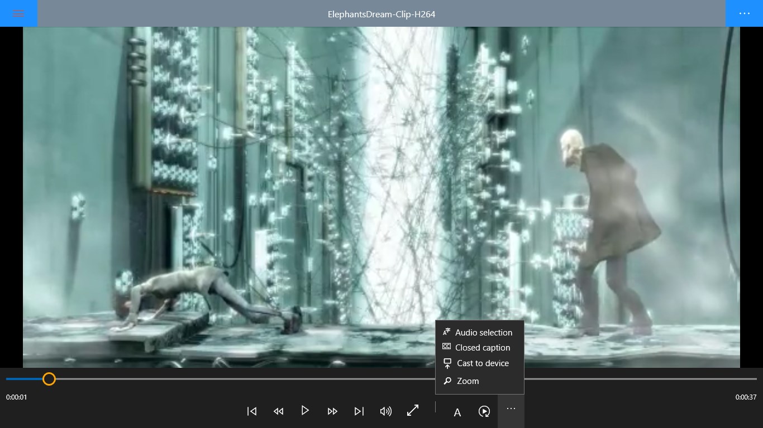Skip to the previous track
The image size is (763, 428).
252,411
